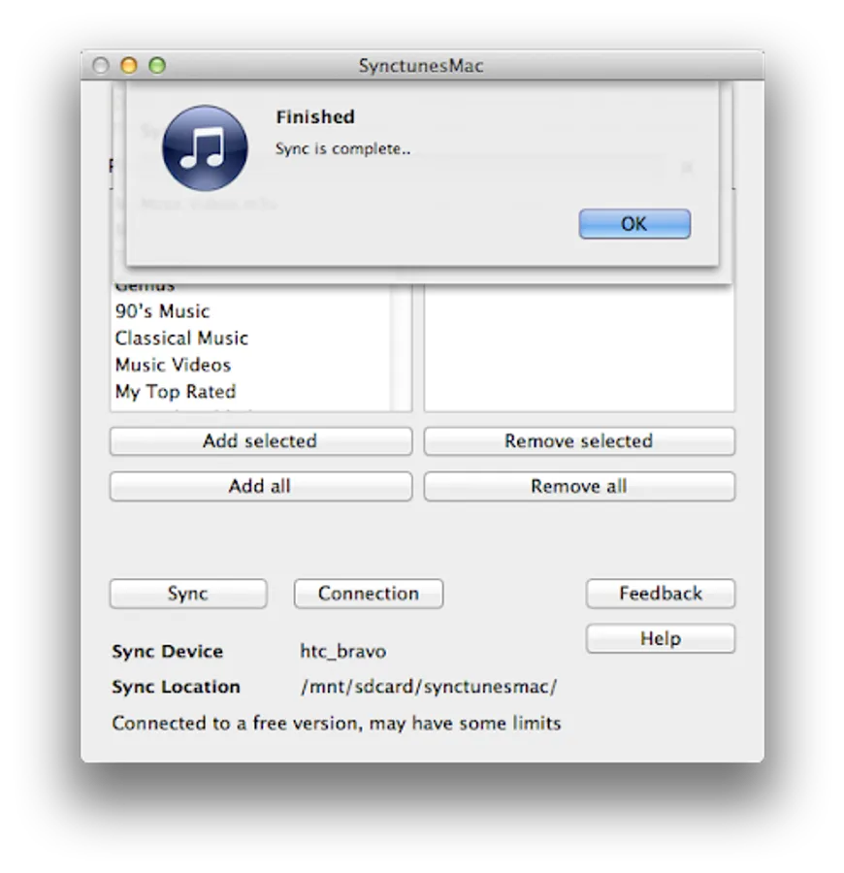Click the Remove all button

579,486
